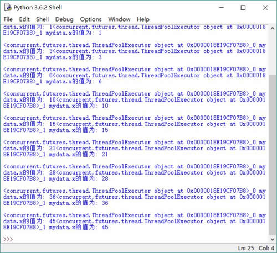Click output line ending with value 45
This screenshot has width=277, height=253.
click(55, 227)
